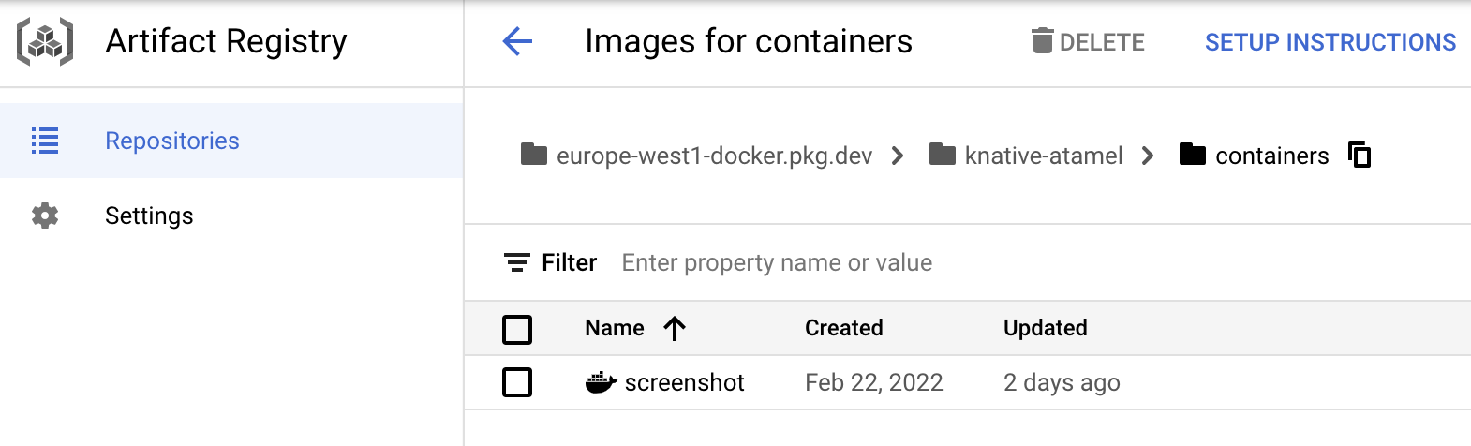The image size is (1471, 446).
Task: Sort by Name using the arrow
Action: pos(675,328)
